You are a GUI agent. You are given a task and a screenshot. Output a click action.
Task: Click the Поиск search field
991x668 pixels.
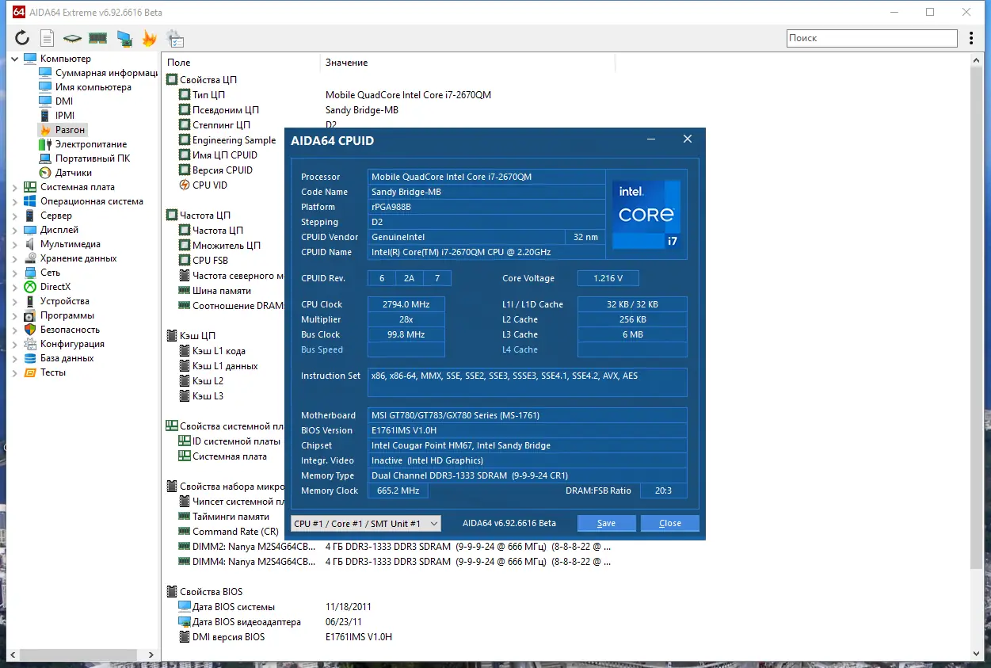(x=871, y=38)
